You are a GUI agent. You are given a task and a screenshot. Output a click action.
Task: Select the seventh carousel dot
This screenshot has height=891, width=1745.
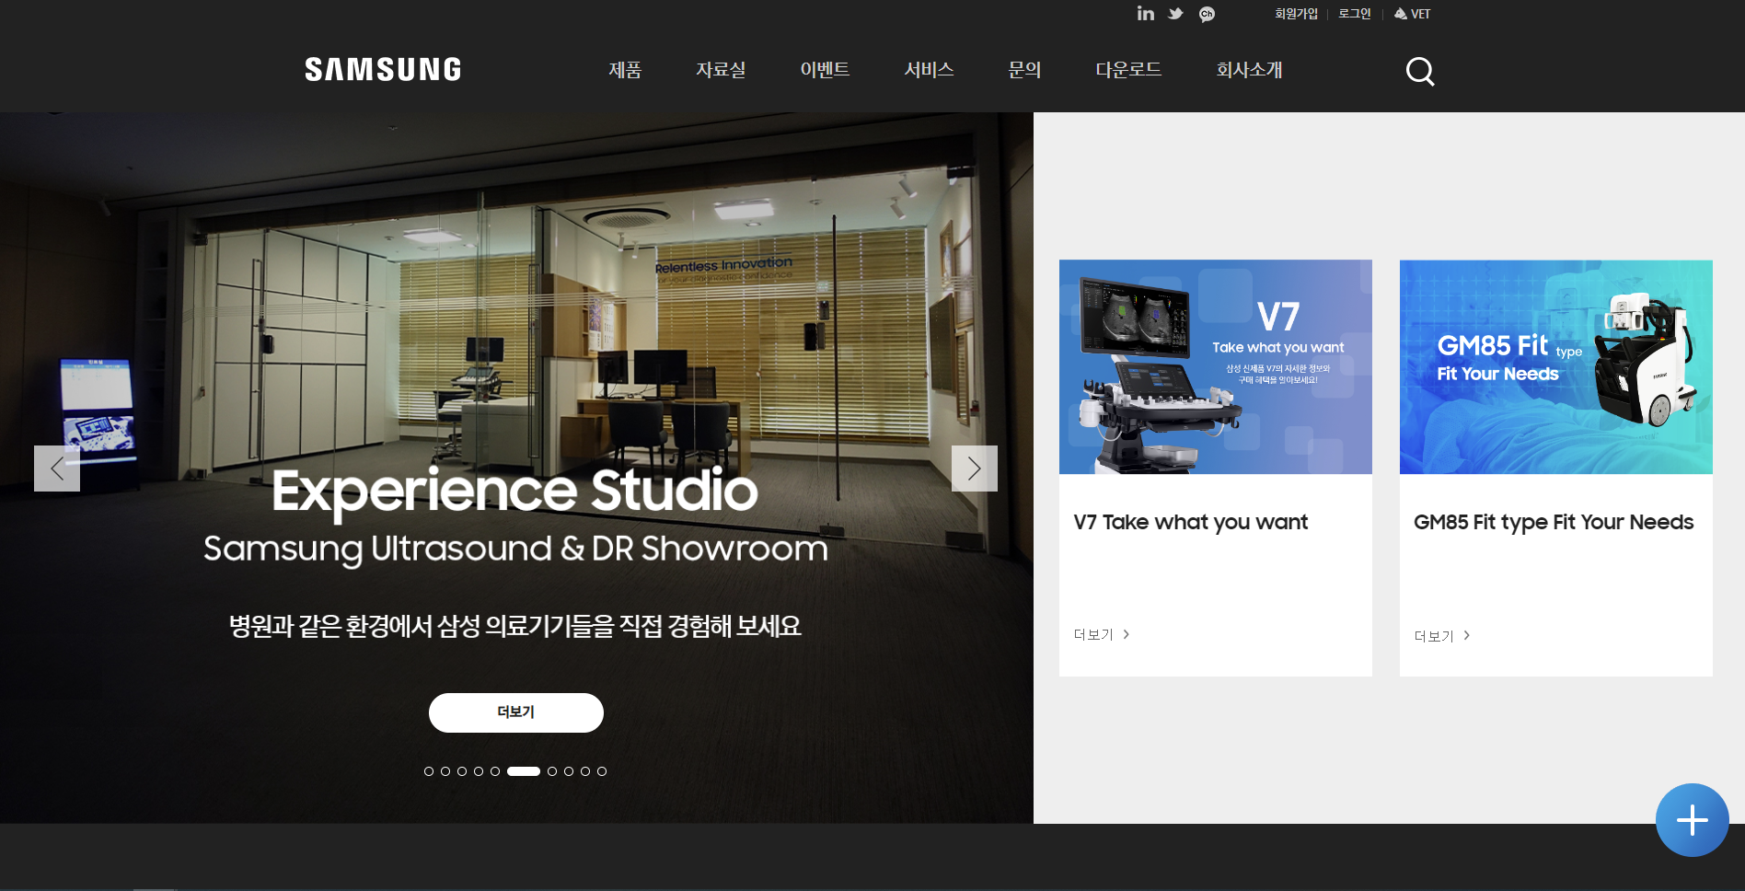552,771
